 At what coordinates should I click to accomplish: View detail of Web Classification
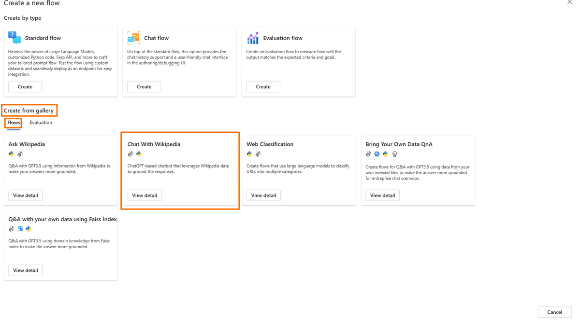tap(263, 195)
